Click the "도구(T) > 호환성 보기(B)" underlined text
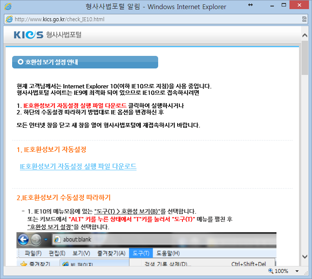The image size is (312, 279). pyautogui.click(x=127, y=211)
